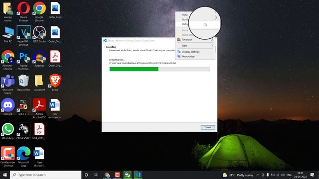Show hidden system tray icons
This screenshot has height=179, width=319.
(258, 175)
